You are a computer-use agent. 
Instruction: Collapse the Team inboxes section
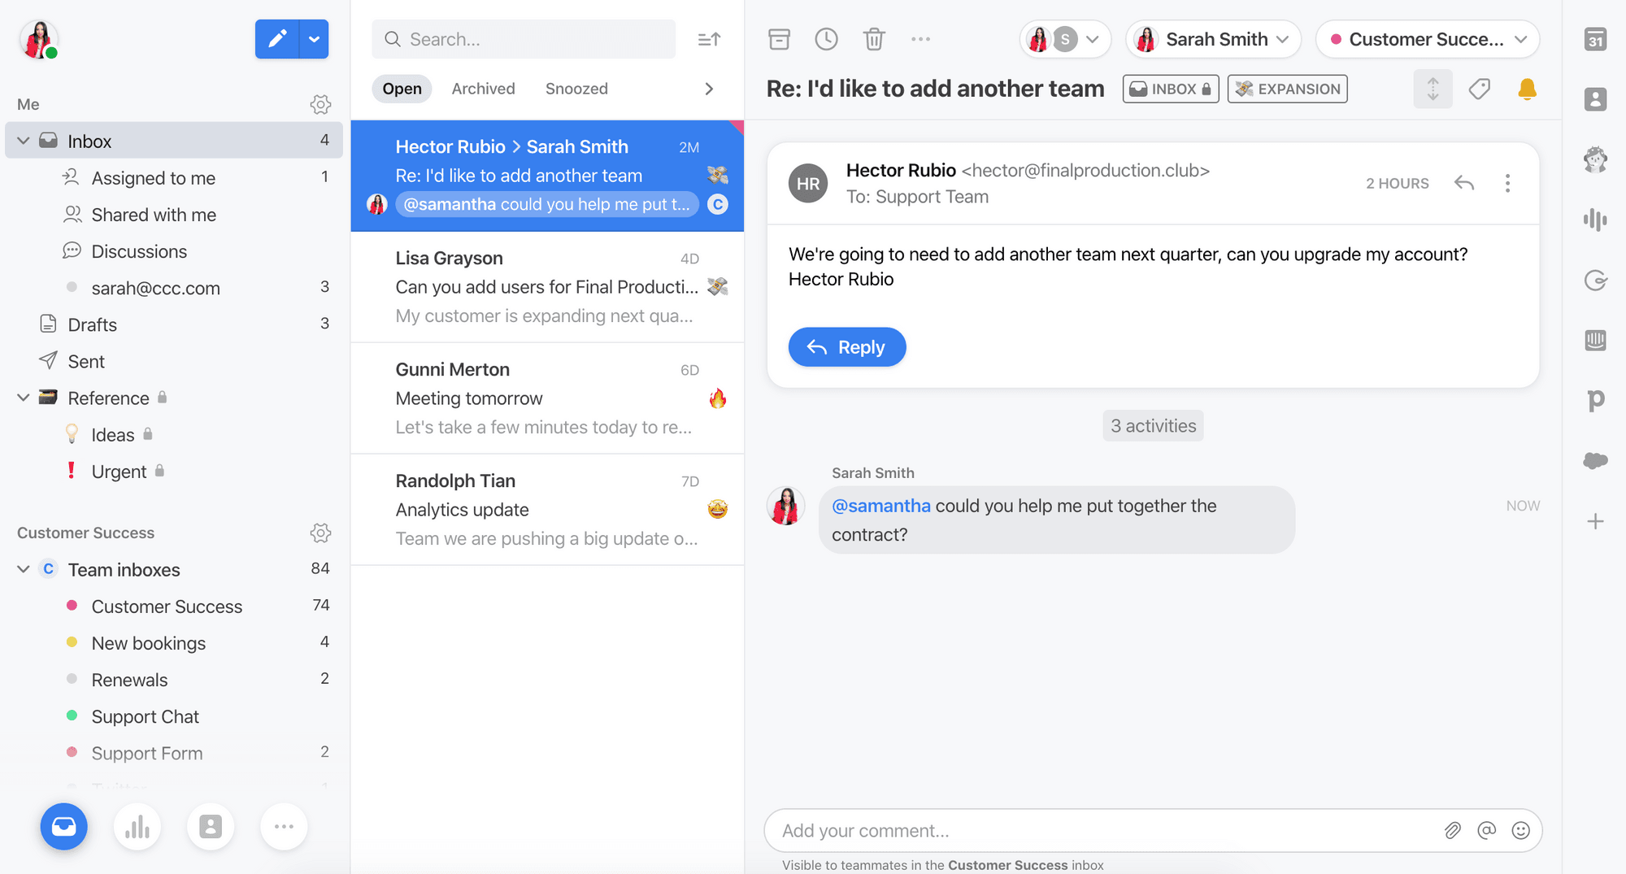tap(23, 569)
